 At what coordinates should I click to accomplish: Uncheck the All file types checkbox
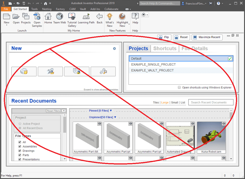(20, 142)
